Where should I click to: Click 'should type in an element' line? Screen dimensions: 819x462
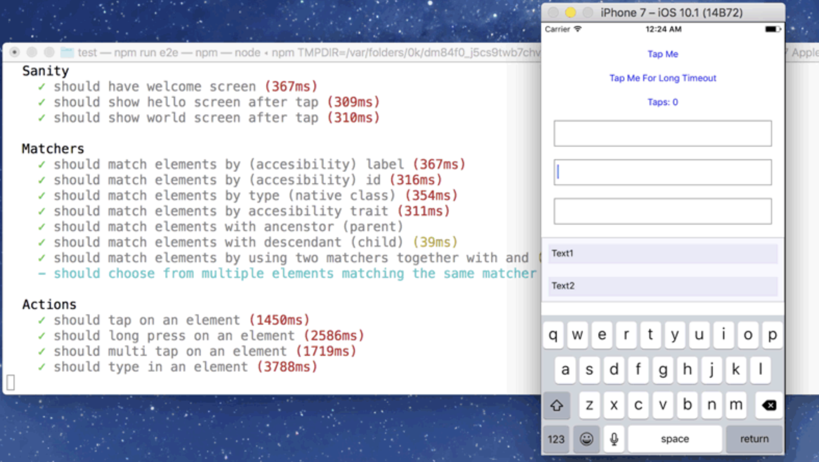click(177, 367)
